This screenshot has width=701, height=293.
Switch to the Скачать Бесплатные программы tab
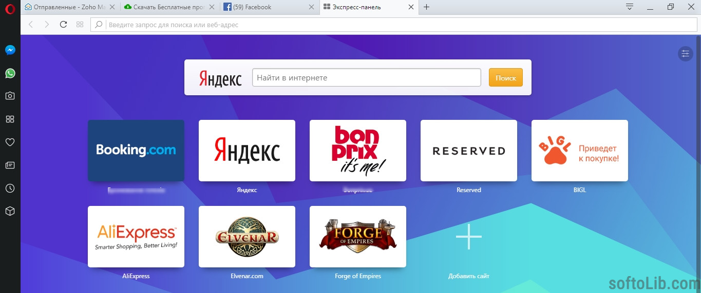(x=169, y=7)
